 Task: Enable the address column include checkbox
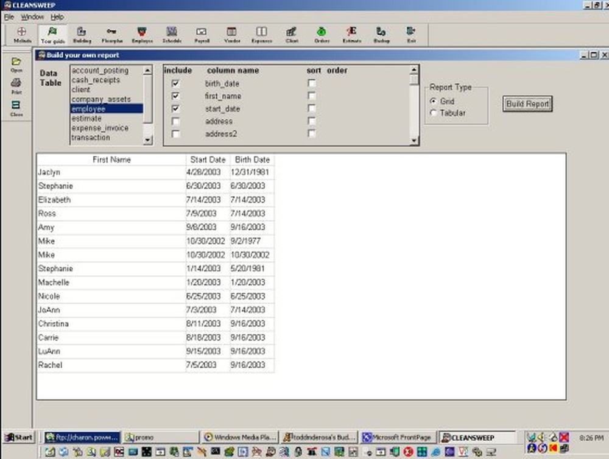tap(175, 121)
